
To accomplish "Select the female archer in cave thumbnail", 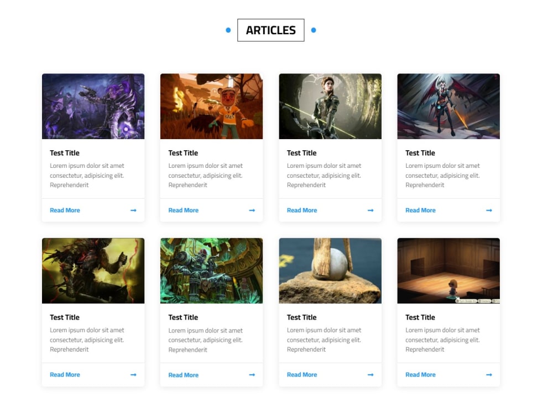I will [330, 107].
